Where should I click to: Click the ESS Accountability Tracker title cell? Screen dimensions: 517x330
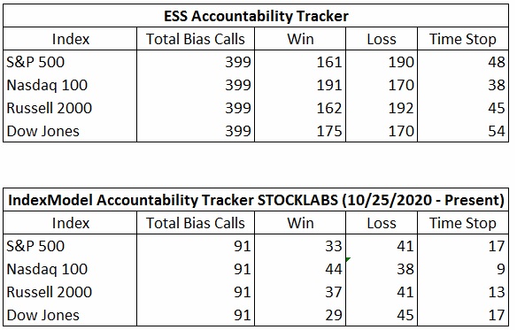(256, 16)
